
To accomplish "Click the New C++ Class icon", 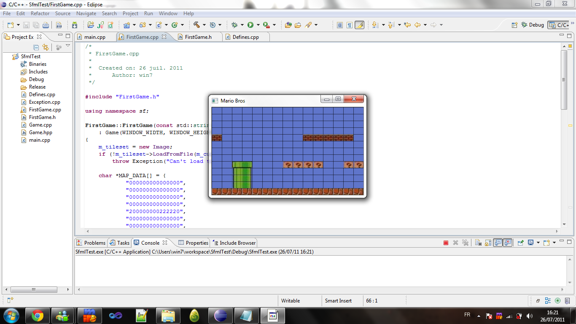I will point(174,25).
